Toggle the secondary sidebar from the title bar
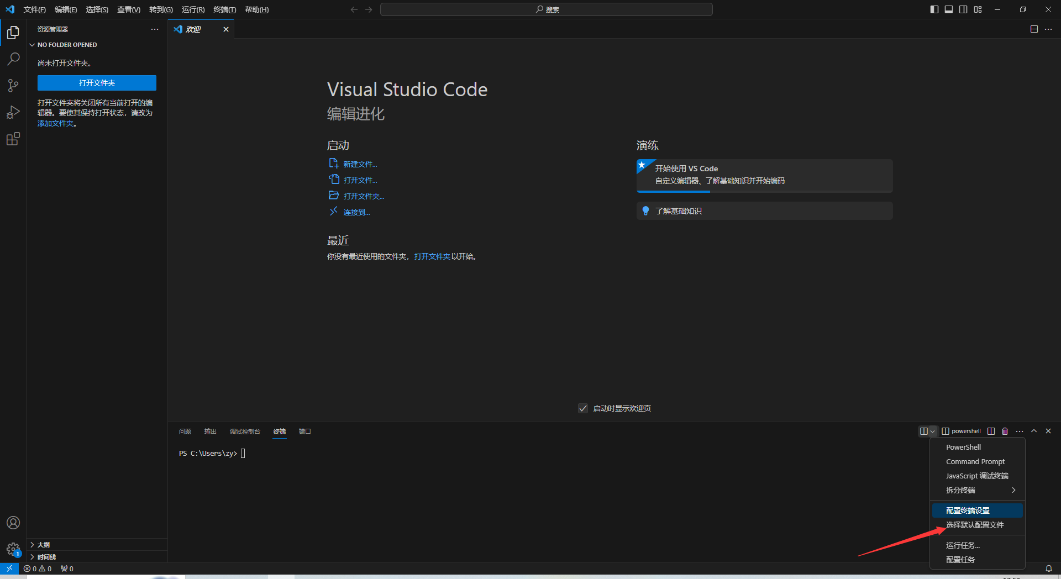 963,9
